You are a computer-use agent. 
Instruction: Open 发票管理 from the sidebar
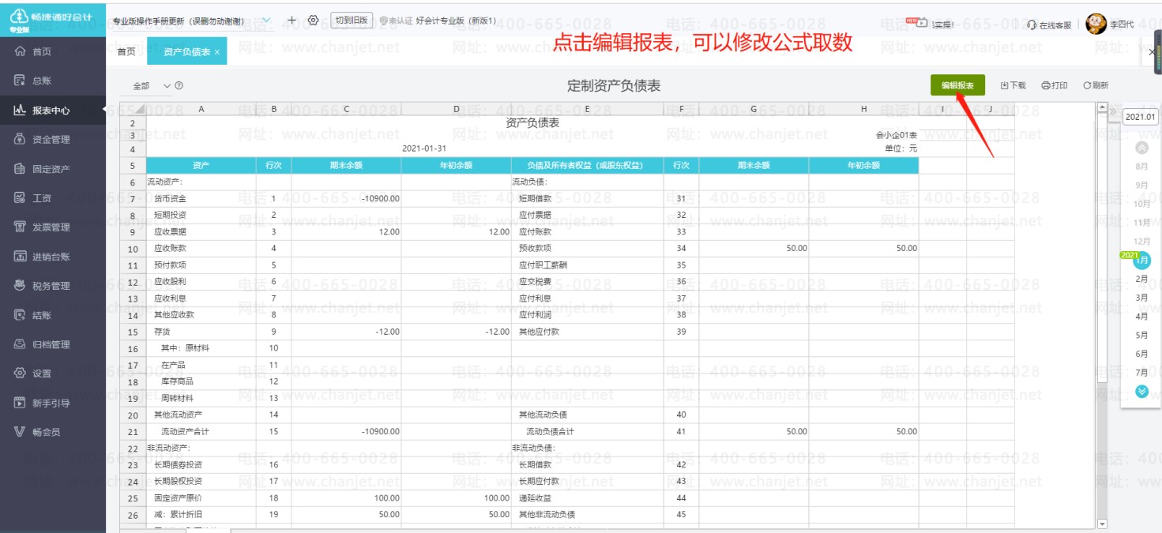[x=51, y=227]
